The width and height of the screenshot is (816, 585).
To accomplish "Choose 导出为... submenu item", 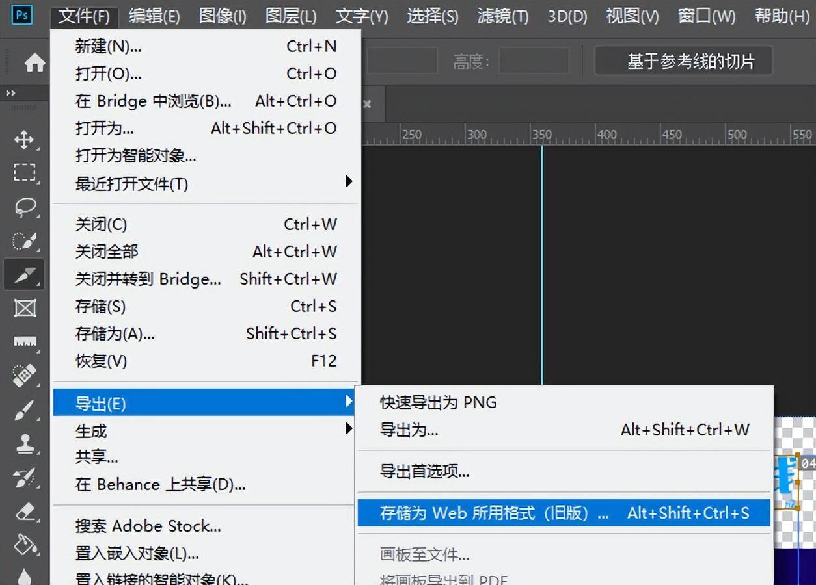I will 564,430.
